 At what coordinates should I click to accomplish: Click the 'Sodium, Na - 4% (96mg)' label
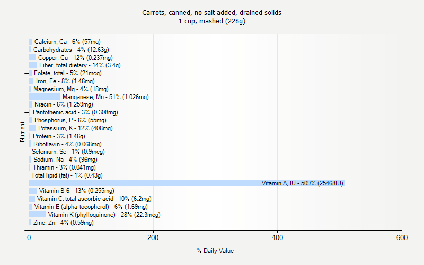pyautogui.click(x=65, y=160)
